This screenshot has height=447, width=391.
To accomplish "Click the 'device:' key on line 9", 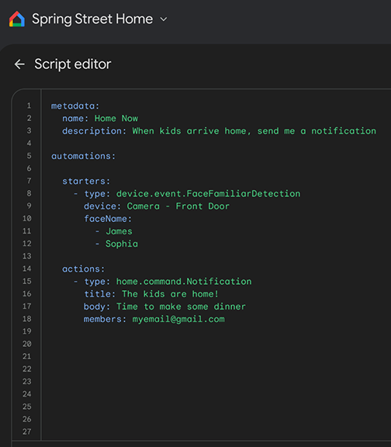I will [102, 206].
